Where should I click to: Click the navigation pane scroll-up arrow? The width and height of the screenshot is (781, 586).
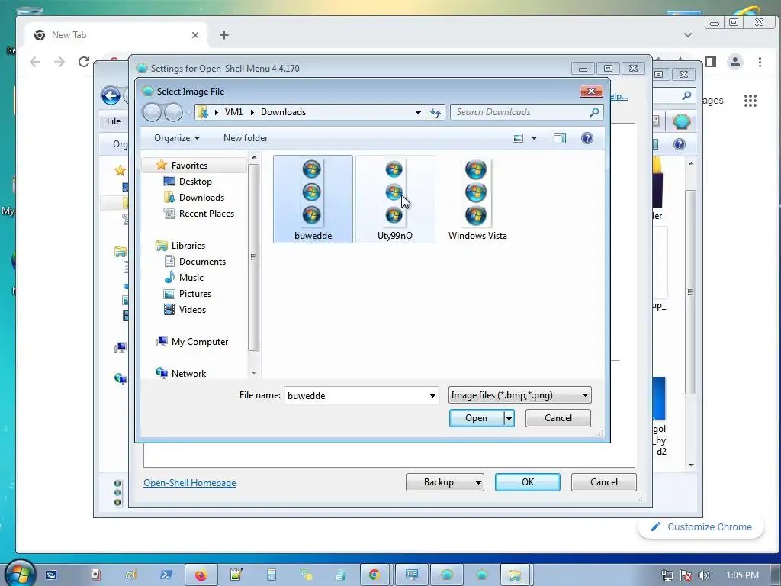pos(254,157)
